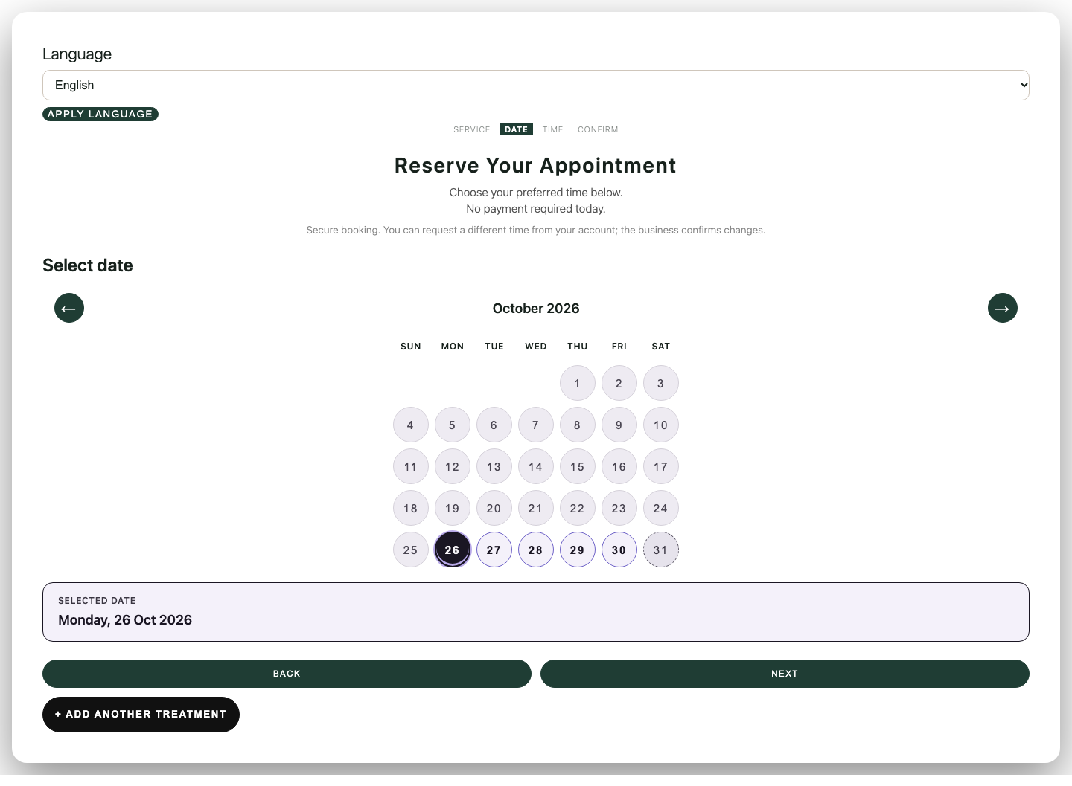
Task: Open the Language dropdown showing English
Action: point(536,85)
